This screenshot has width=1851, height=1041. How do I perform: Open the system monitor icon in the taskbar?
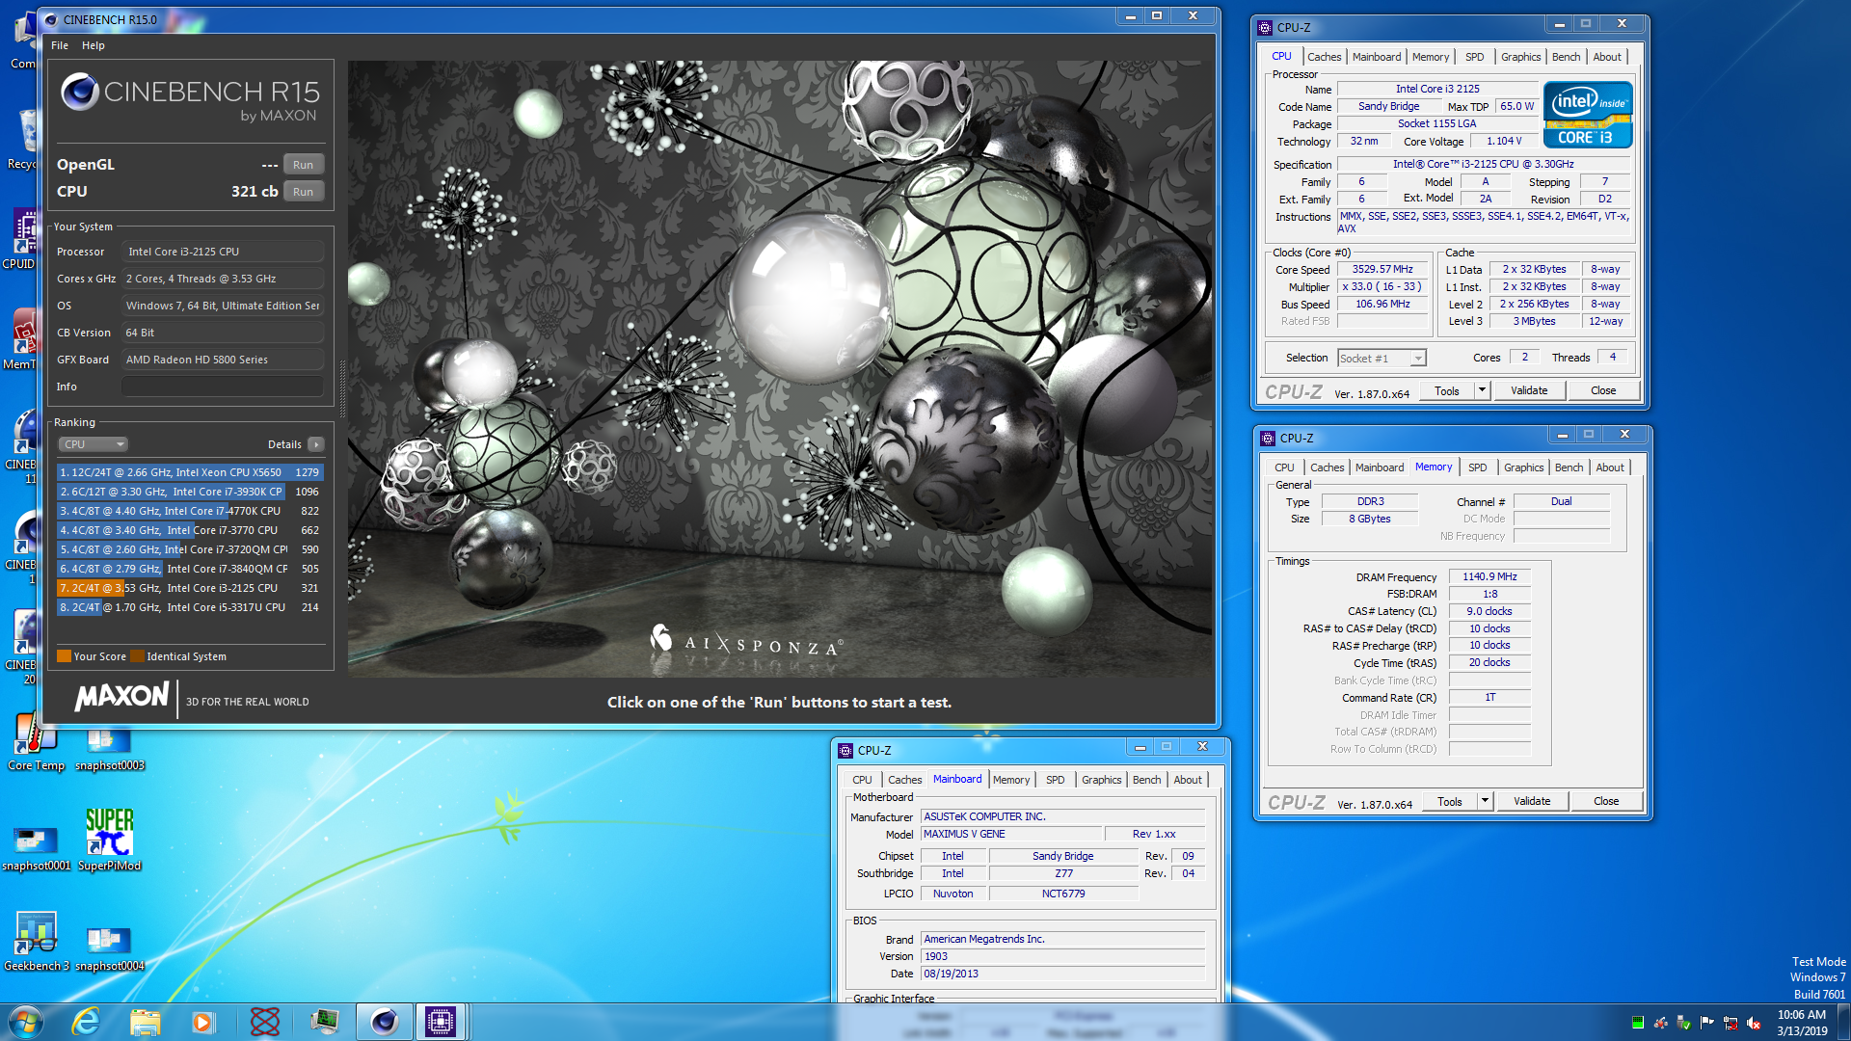pos(324,1022)
